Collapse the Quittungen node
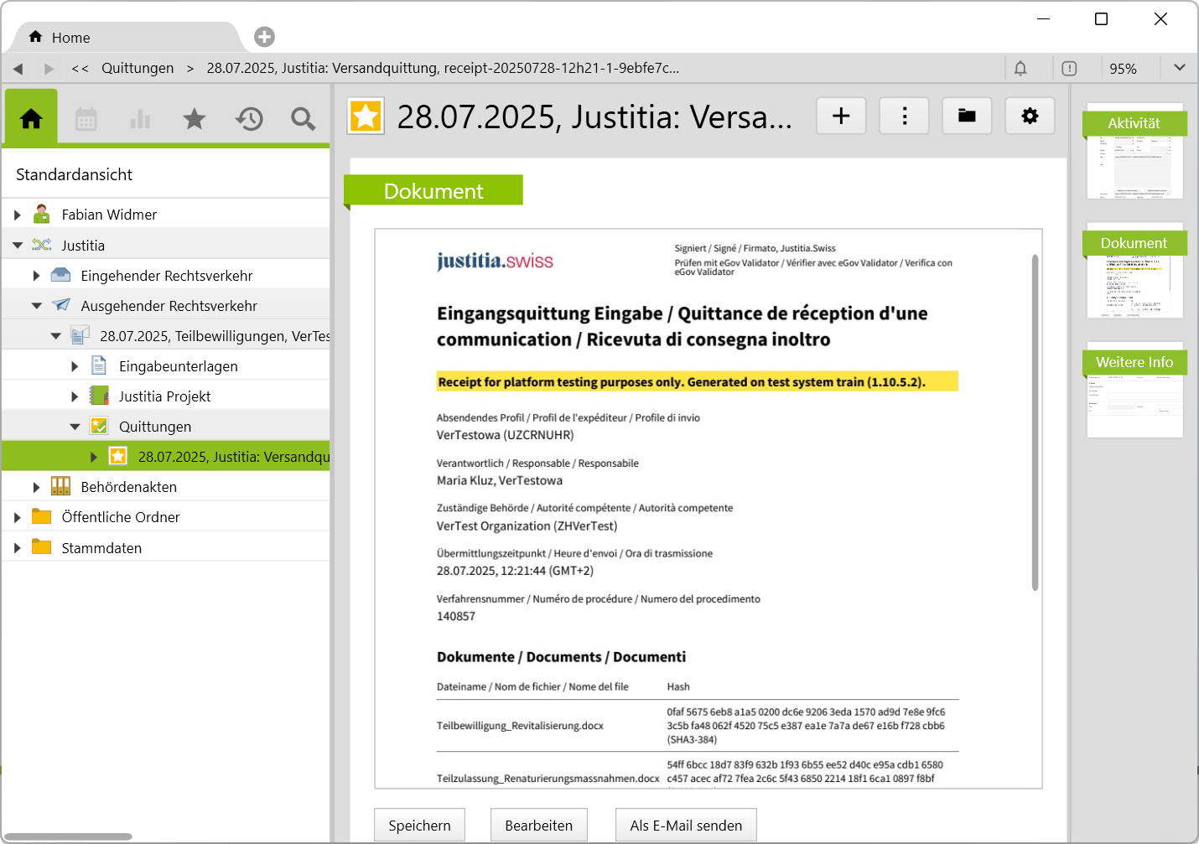 tap(75, 426)
